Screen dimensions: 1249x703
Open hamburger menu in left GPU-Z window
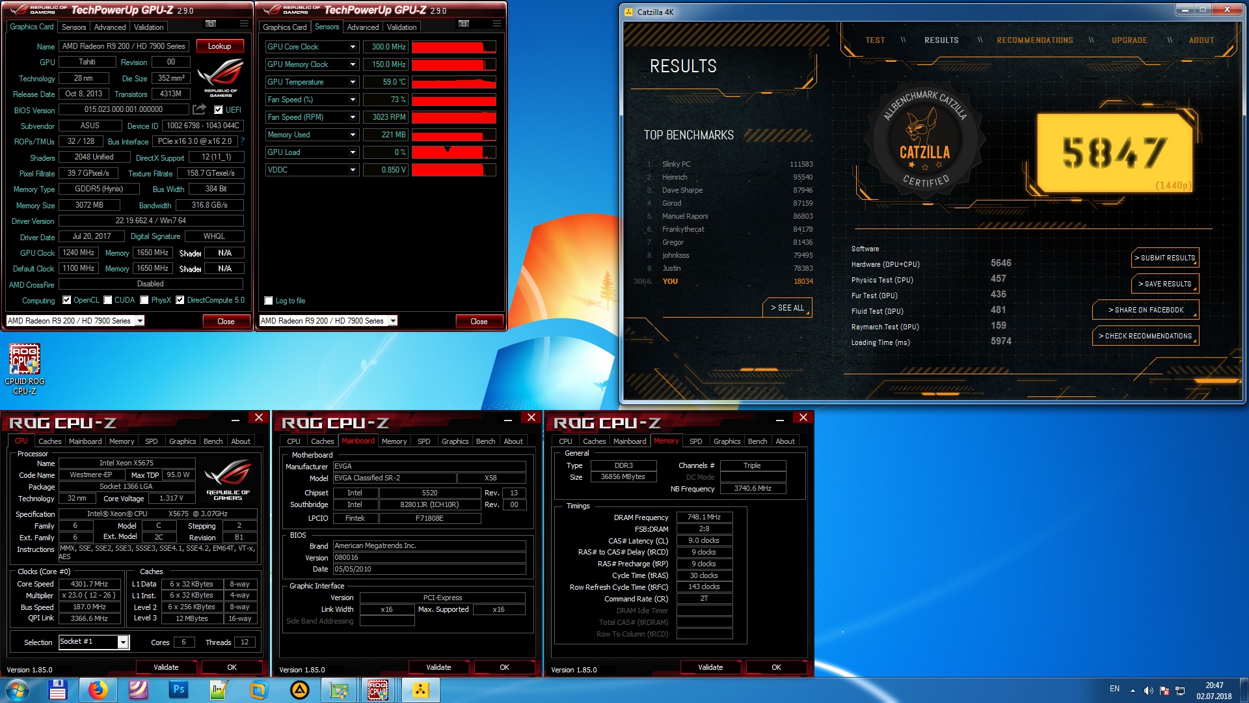click(x=244, y=24)
